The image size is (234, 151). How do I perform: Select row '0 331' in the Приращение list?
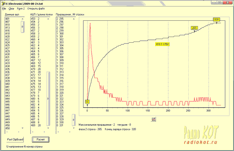click(x=60, y=125)
